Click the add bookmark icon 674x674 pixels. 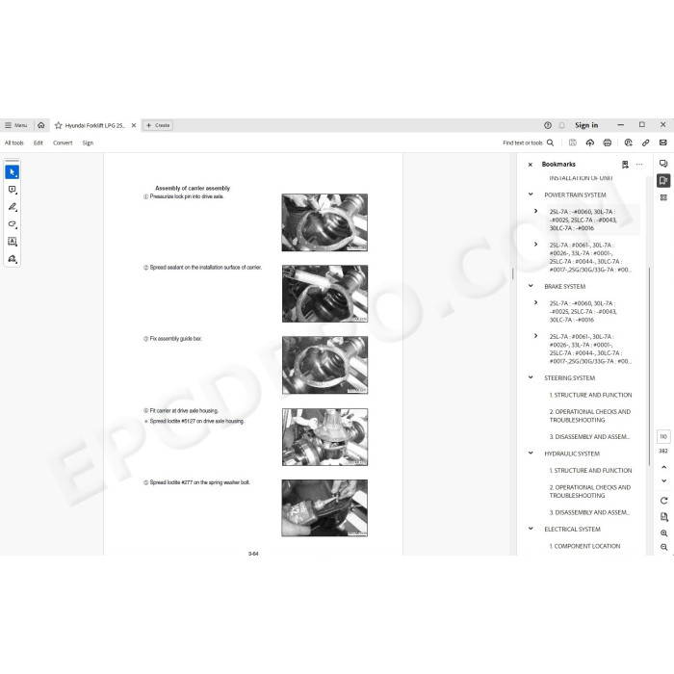pyautogui.click(x=625, y=165)
